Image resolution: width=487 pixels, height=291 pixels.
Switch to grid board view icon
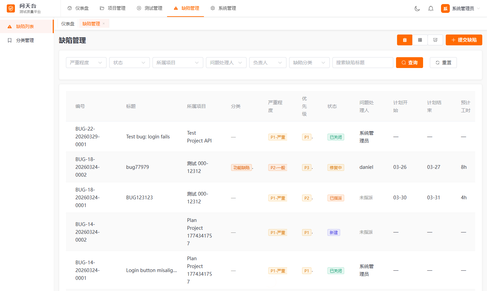(x=420, y=40)
